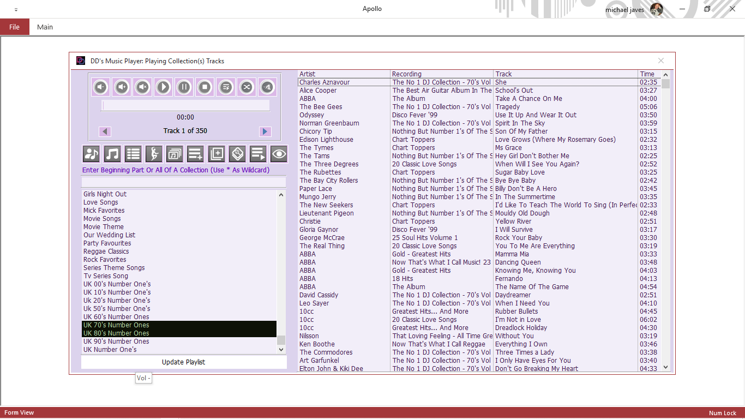Mute the audio with speaker-x button

(x=142, y=87)
